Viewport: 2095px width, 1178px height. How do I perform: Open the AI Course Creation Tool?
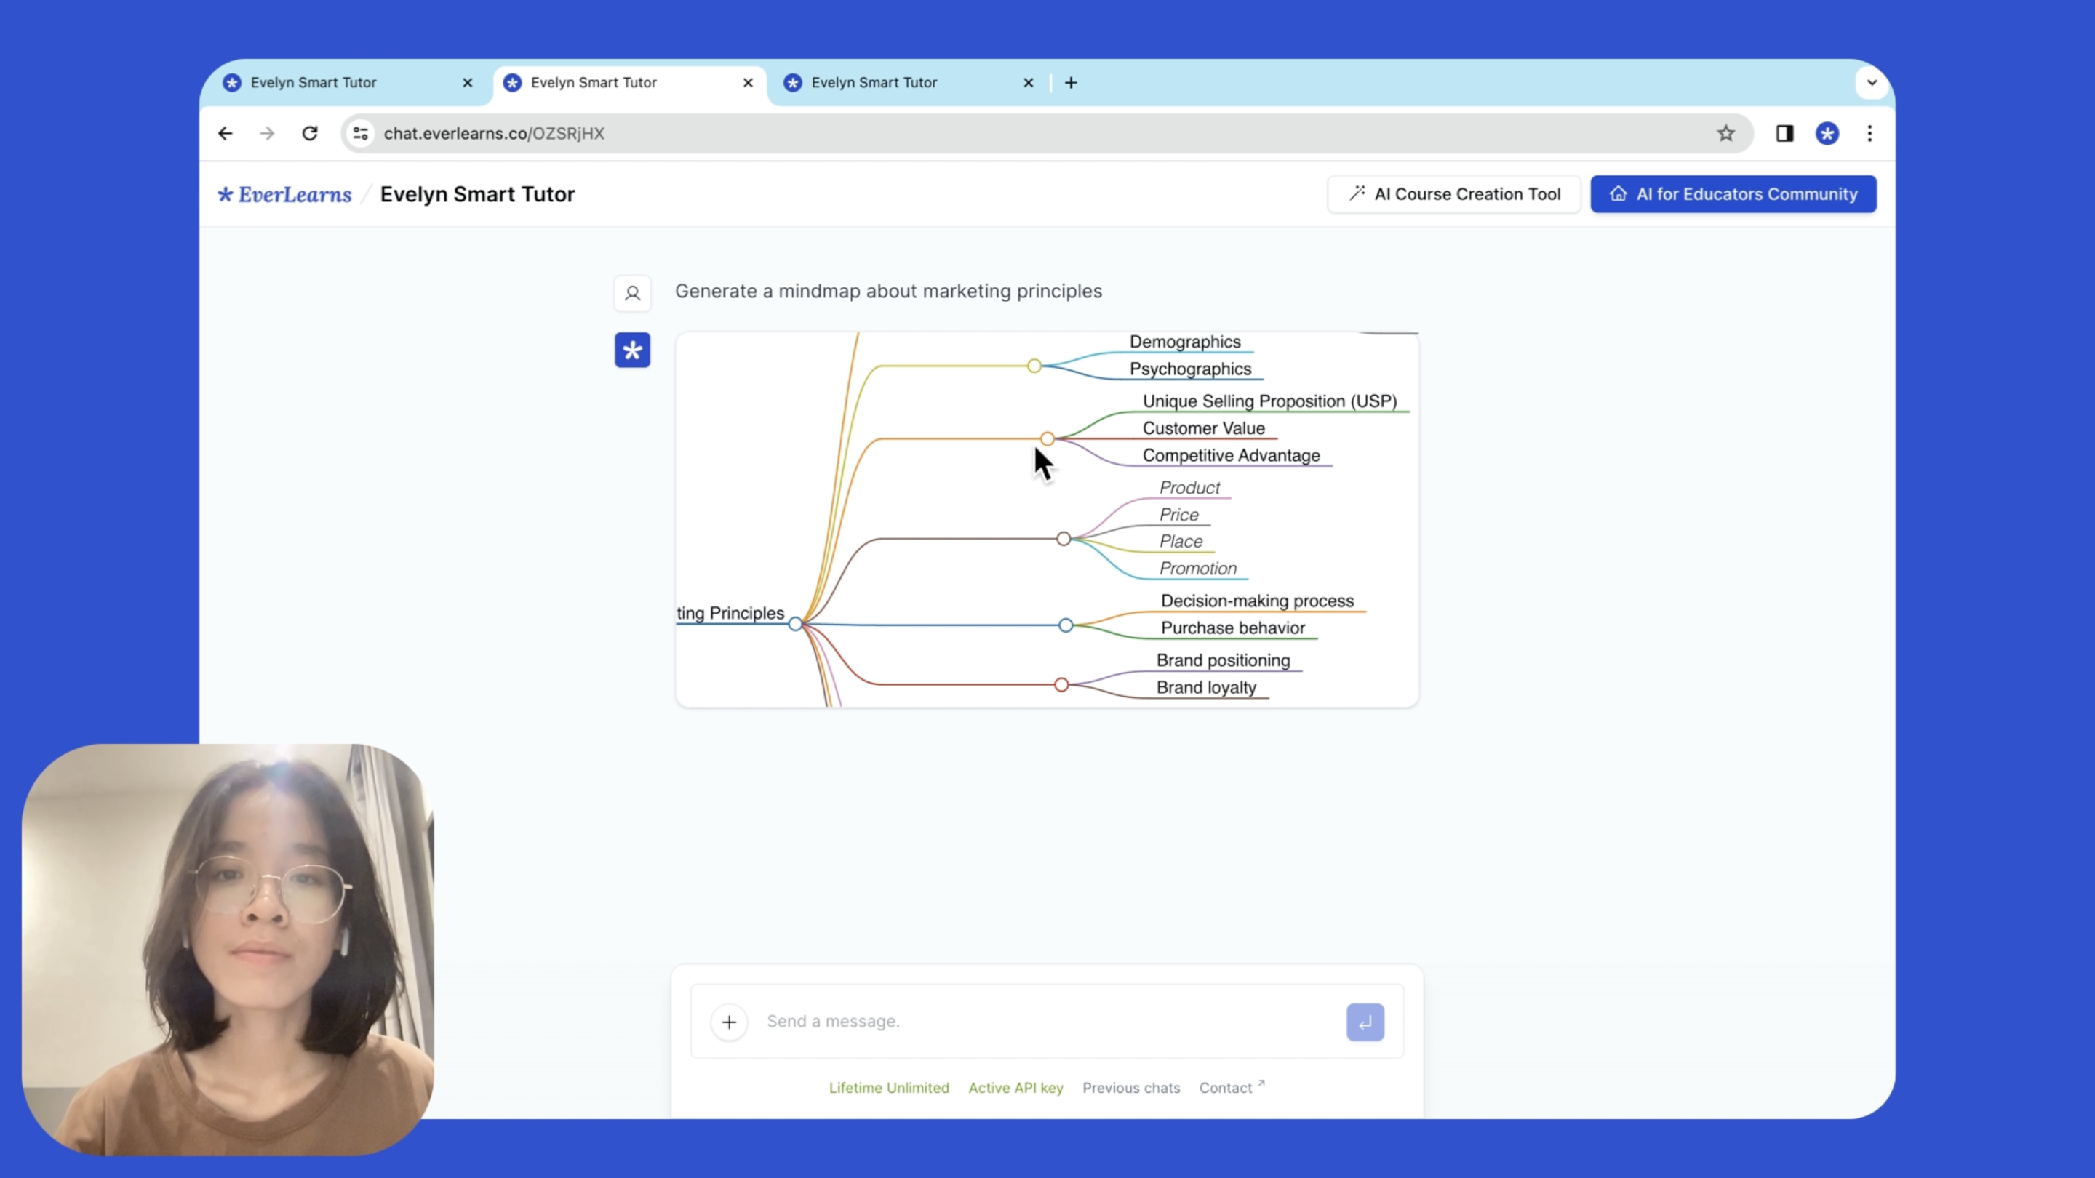[1453, 194]
